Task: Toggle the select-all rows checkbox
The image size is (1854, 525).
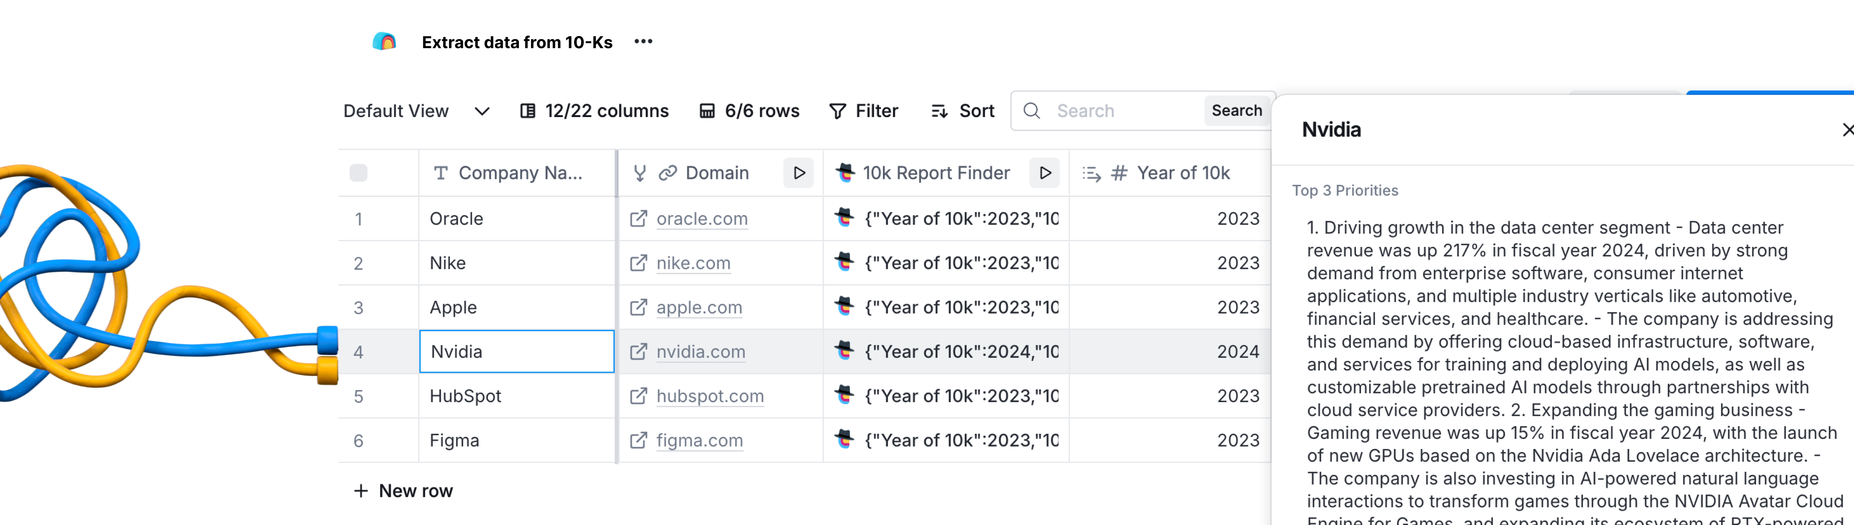Action: point(359,173)
